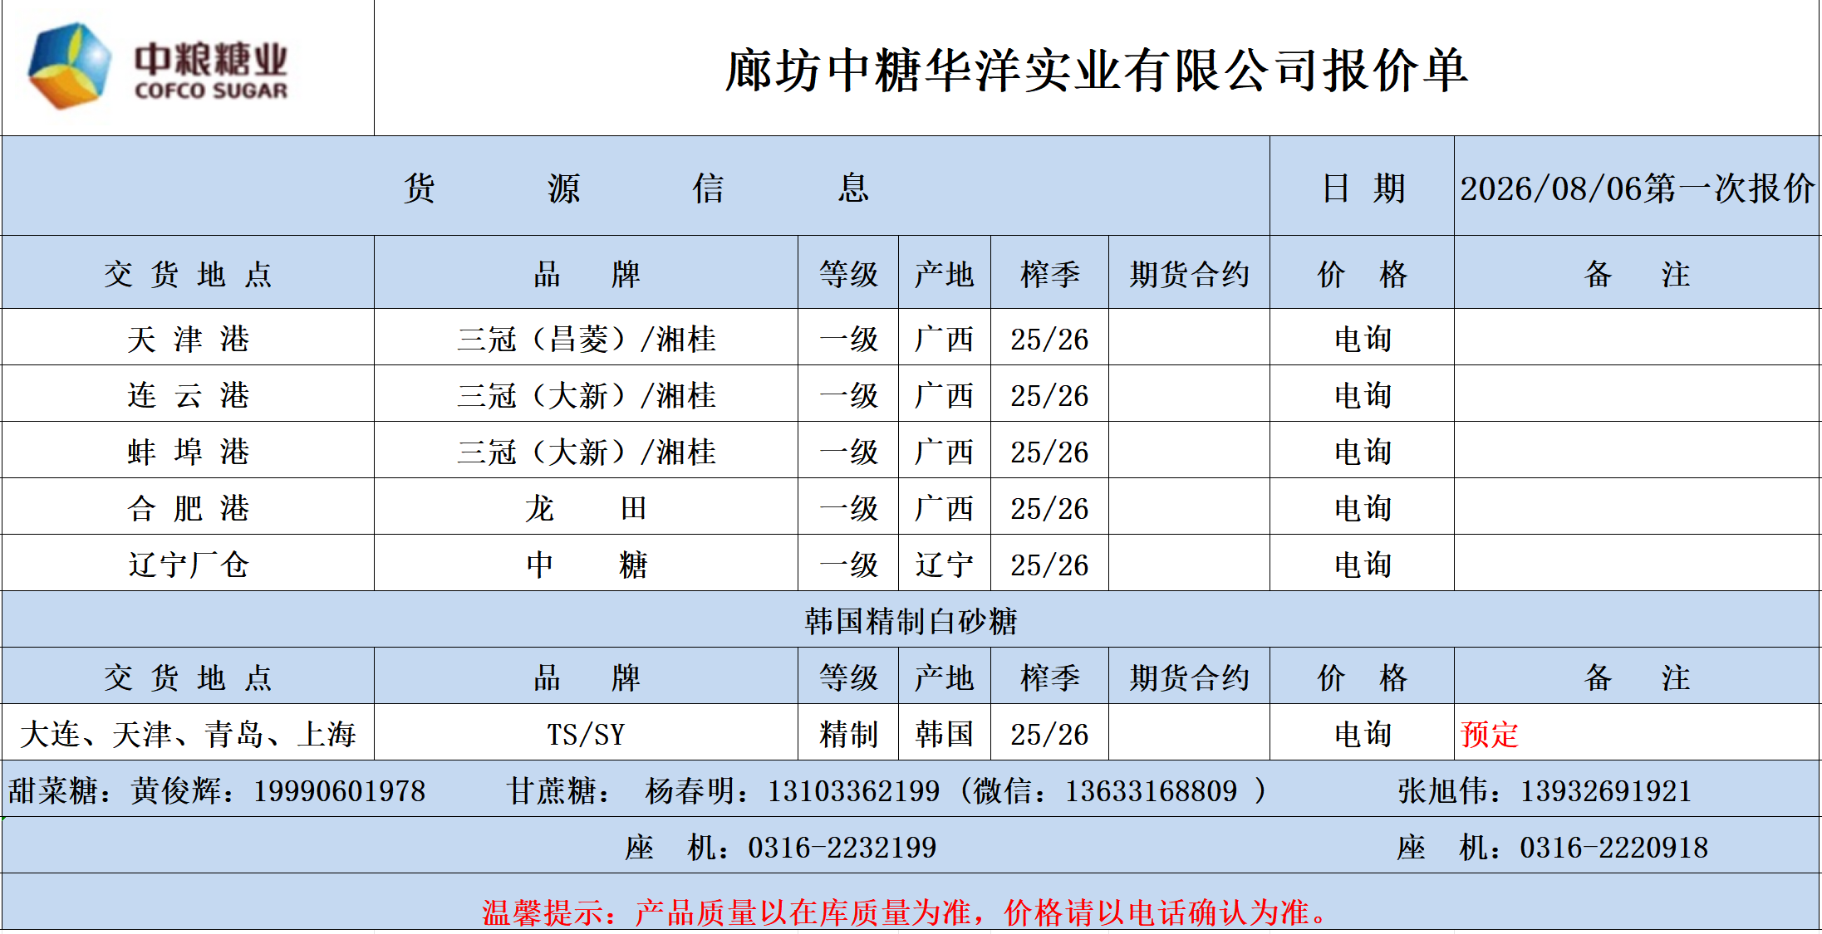Screen dimensions: 1822x934
Task: Select 广西 origin in the 蚌埠港 row
Action: pos(945,451)
